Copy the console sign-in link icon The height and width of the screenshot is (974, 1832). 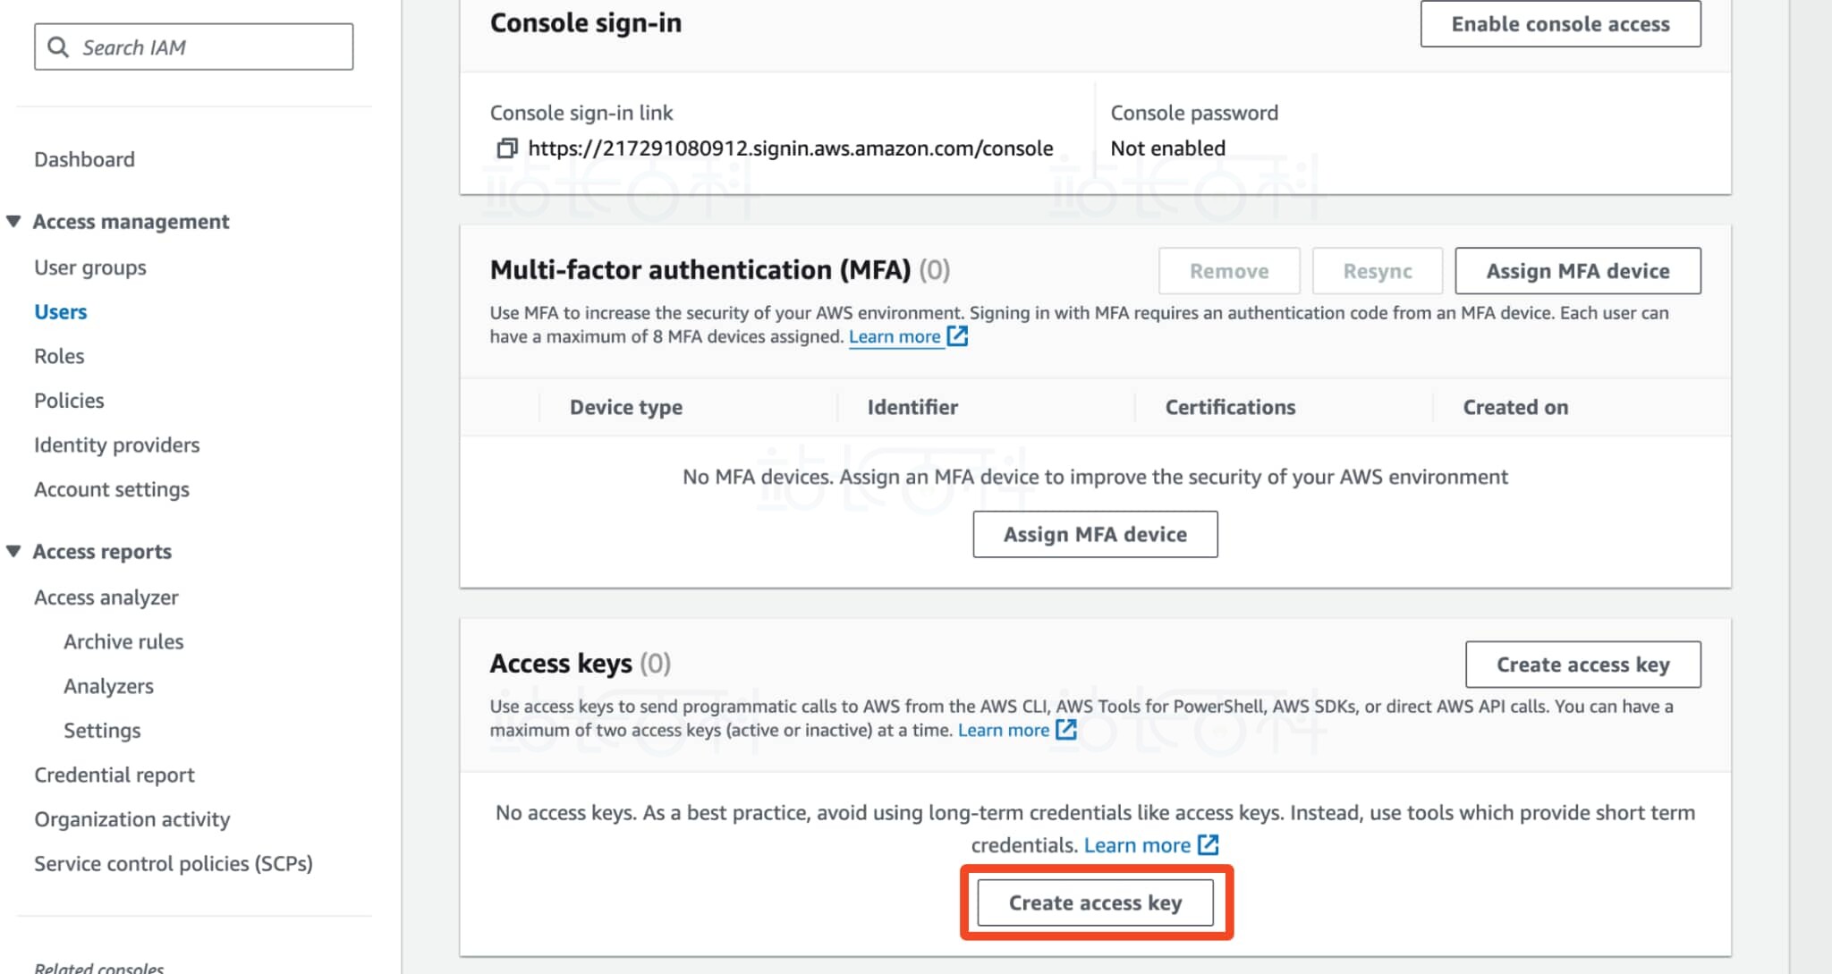point(507,148)
